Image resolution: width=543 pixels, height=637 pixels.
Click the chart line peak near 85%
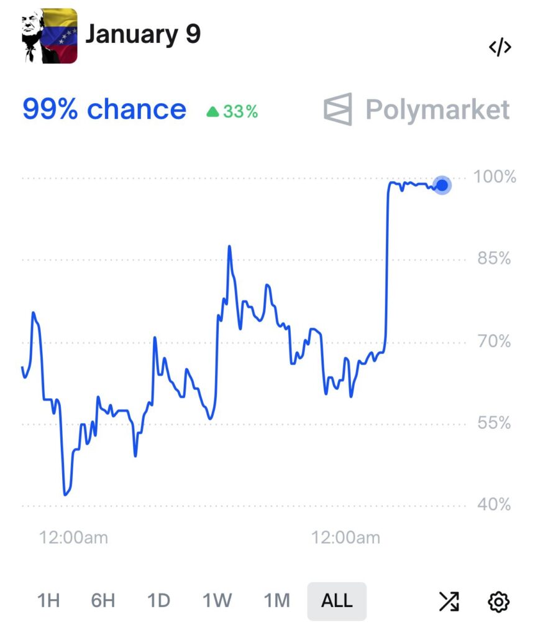click(229, 247)
